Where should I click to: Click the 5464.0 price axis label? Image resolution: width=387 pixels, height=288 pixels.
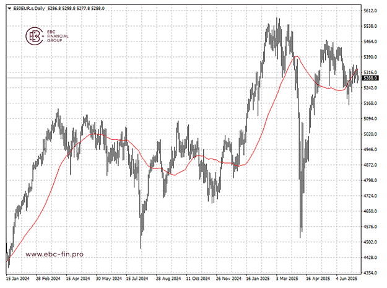370,41
